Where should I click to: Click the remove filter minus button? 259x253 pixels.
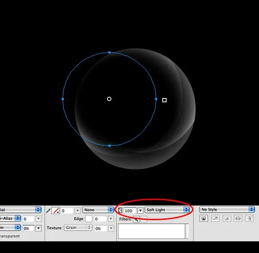(144, 219)
